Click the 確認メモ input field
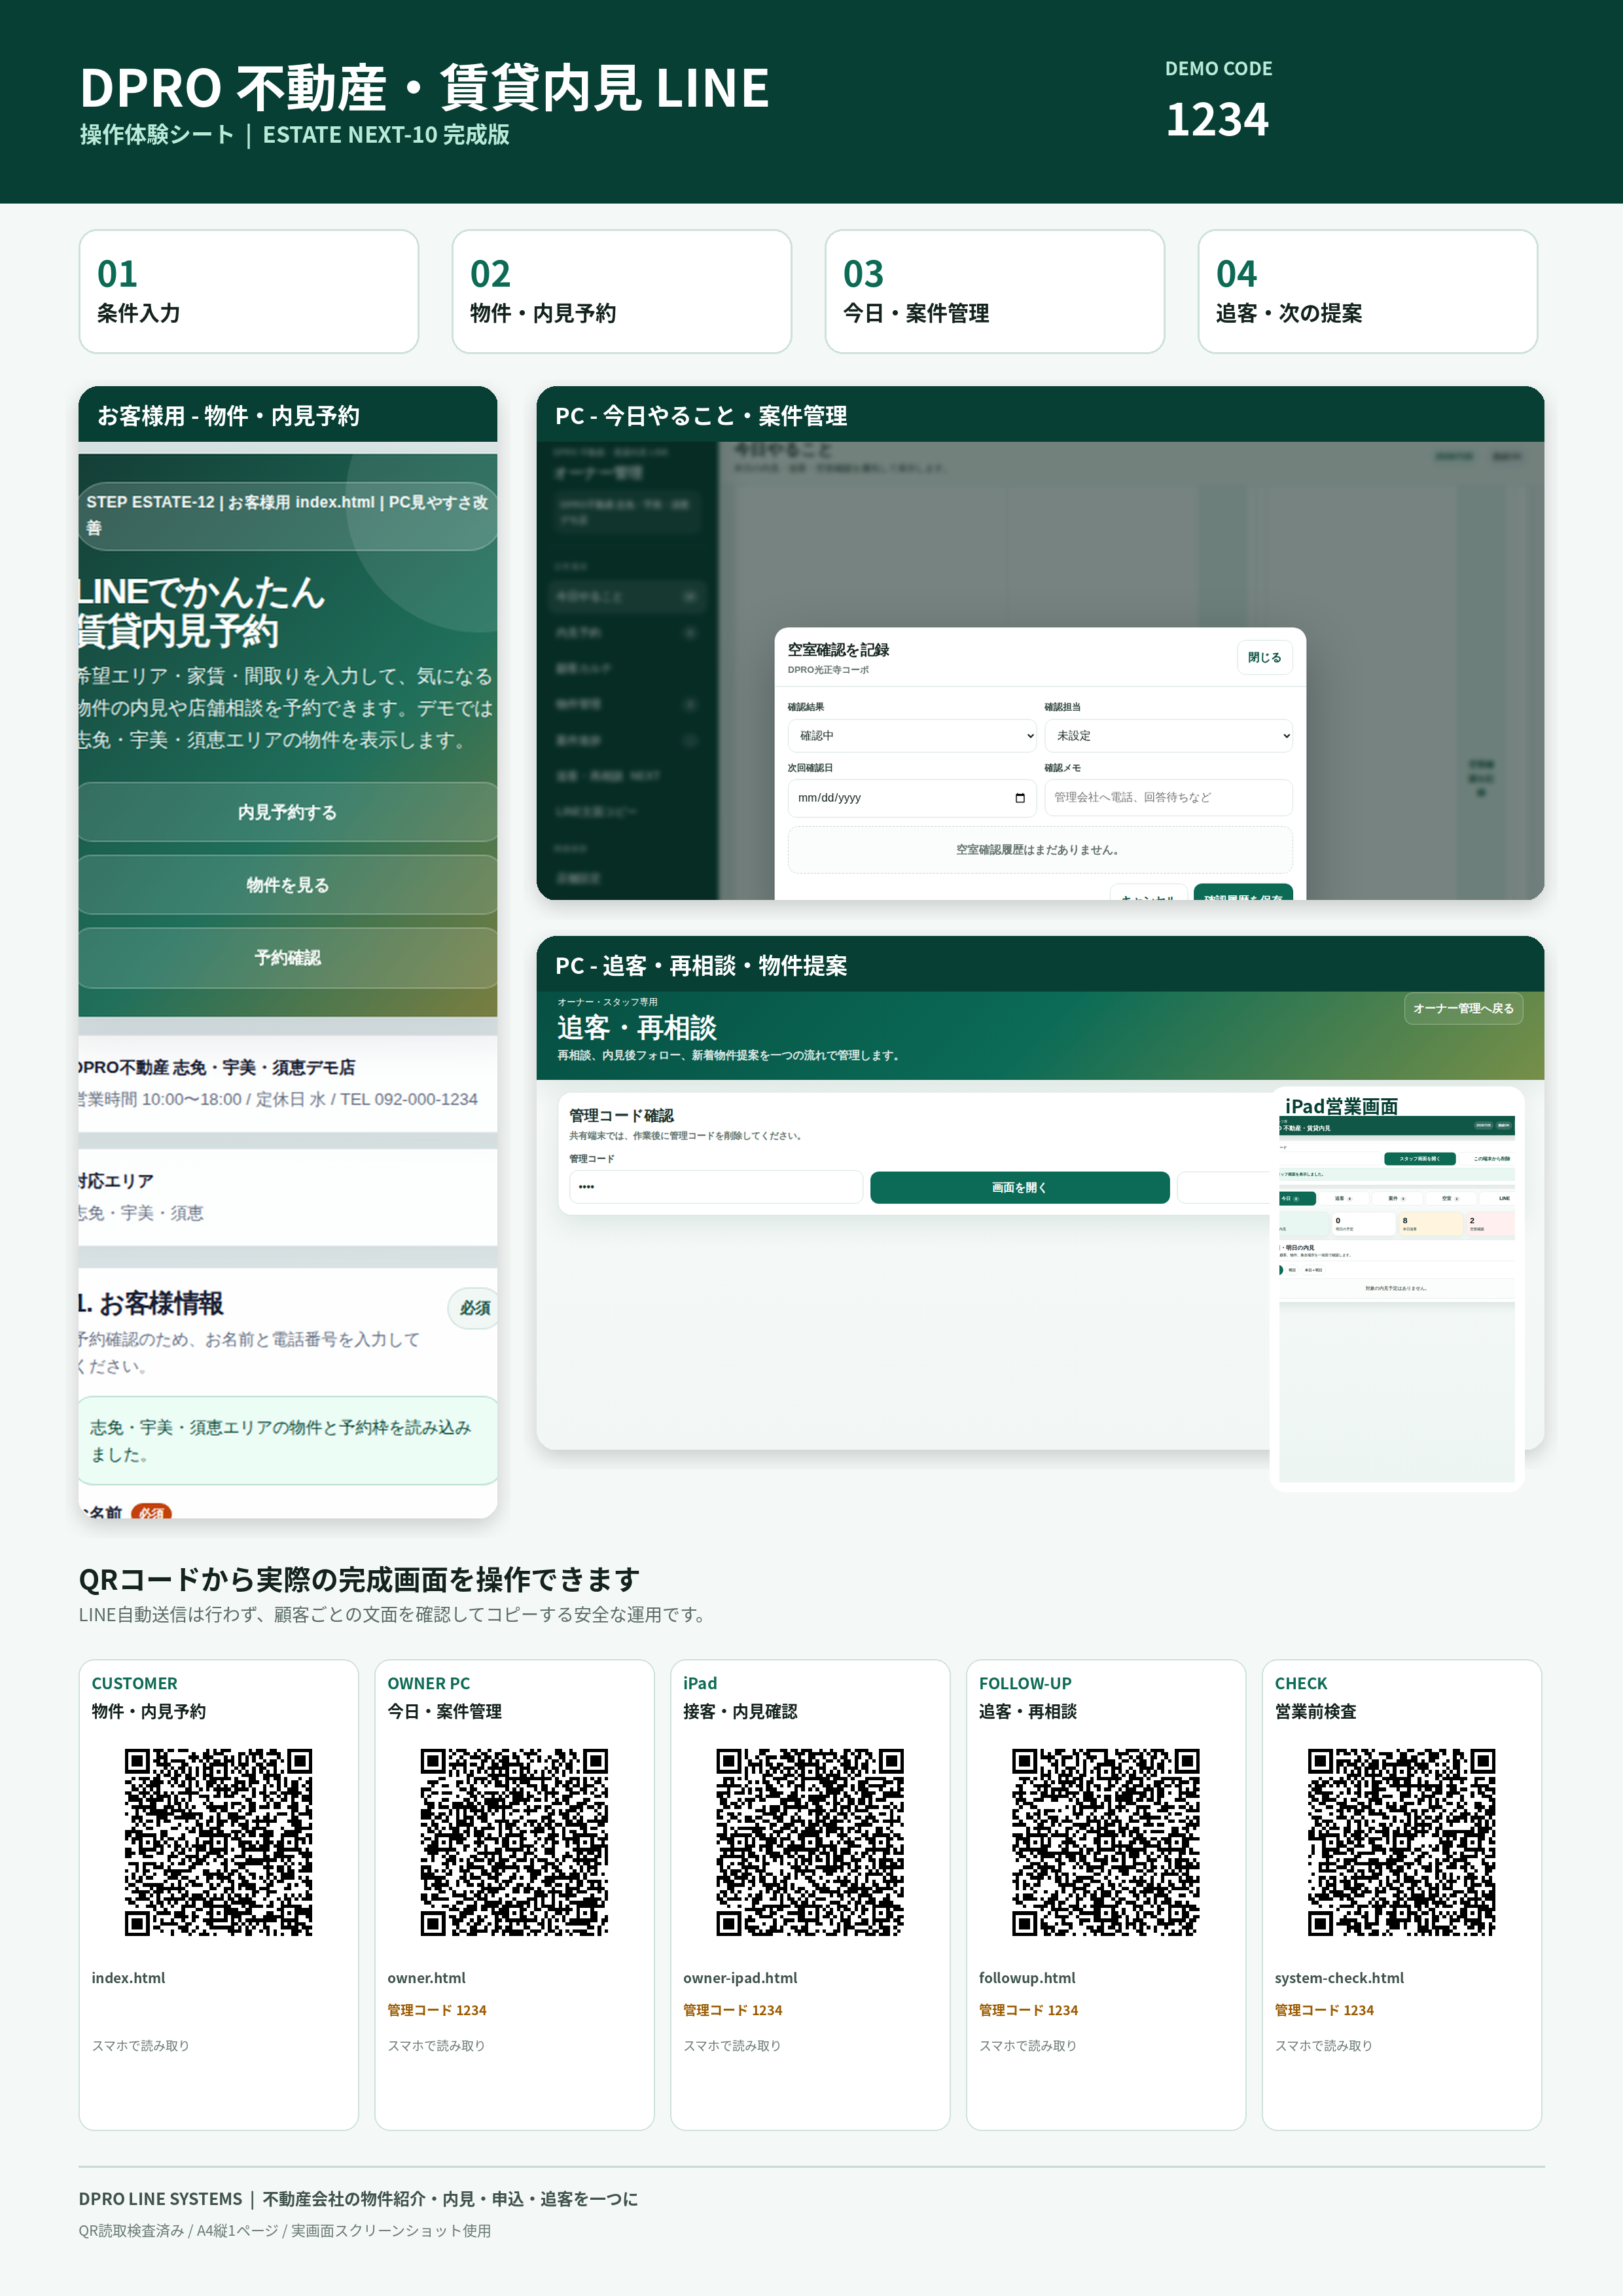The height and width of the screenshot is (2296, 1623). [1168, 798]
